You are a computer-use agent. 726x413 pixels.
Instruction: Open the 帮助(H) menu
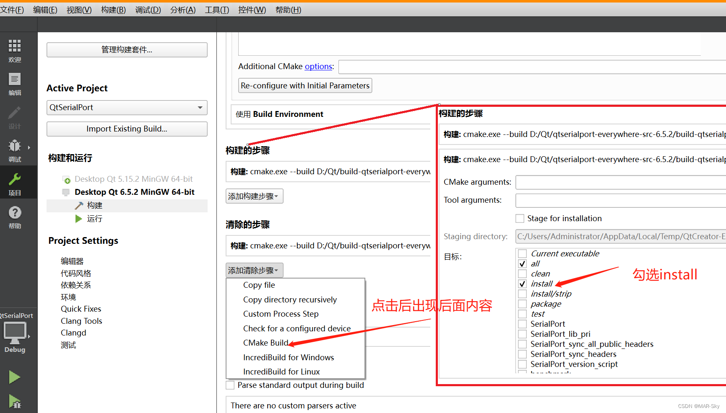tap(288, 10)
